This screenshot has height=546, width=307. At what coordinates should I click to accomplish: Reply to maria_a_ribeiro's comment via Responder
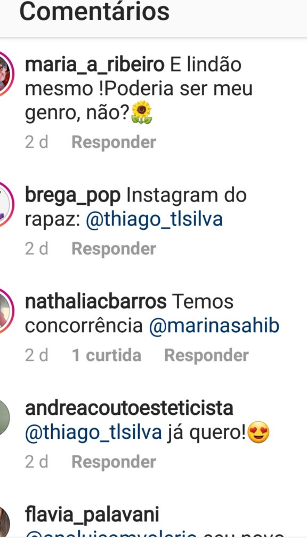pos(114,142)
